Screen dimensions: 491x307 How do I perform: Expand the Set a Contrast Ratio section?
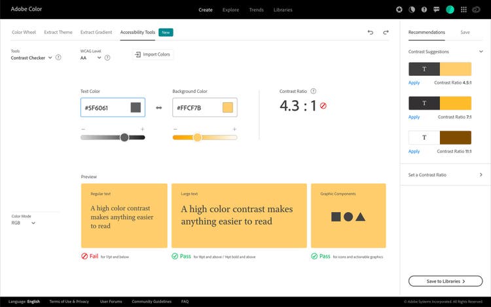pos(445,175)
